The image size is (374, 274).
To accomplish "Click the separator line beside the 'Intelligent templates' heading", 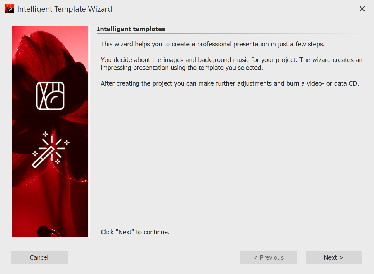I will pyautogui.click(x=263, y=34).
